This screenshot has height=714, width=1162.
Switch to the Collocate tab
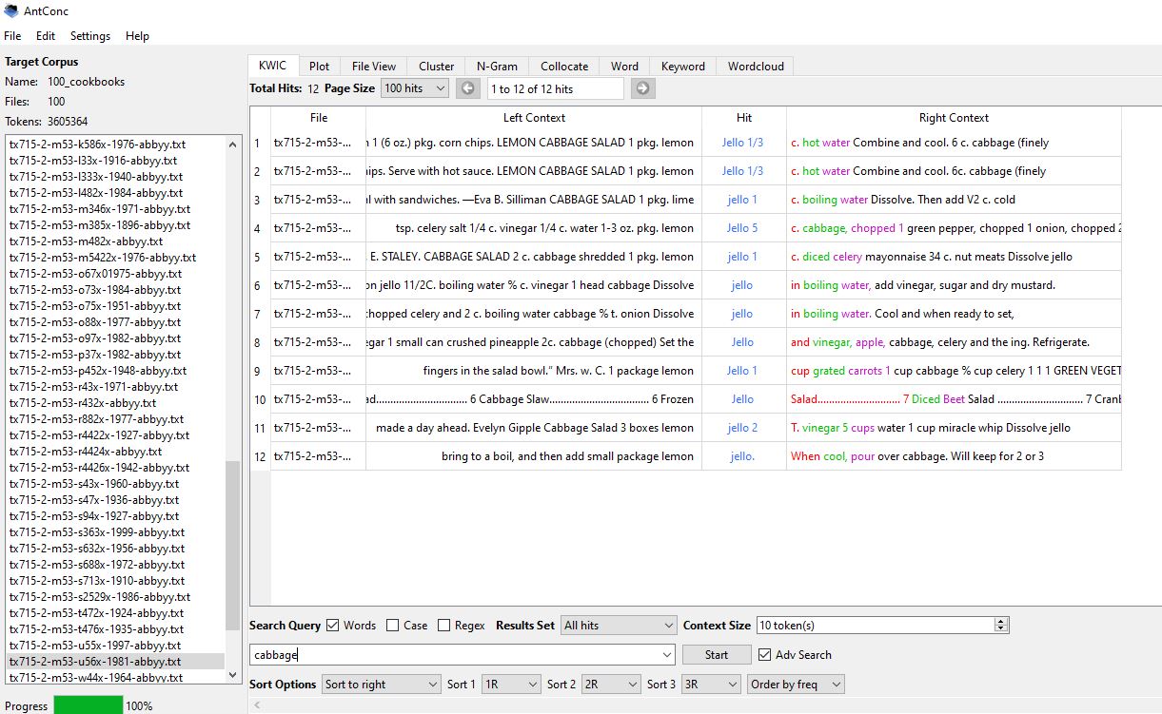564,67
